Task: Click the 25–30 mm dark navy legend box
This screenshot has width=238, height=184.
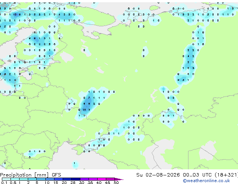Action: point(76,179)
